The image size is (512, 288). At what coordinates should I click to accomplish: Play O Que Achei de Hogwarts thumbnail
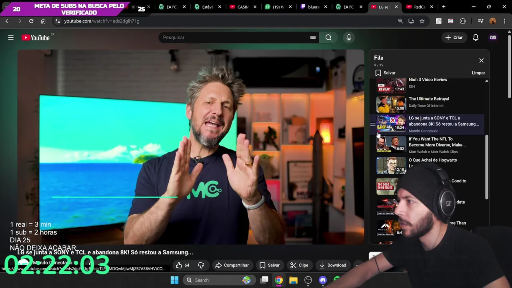click(391, 165)
